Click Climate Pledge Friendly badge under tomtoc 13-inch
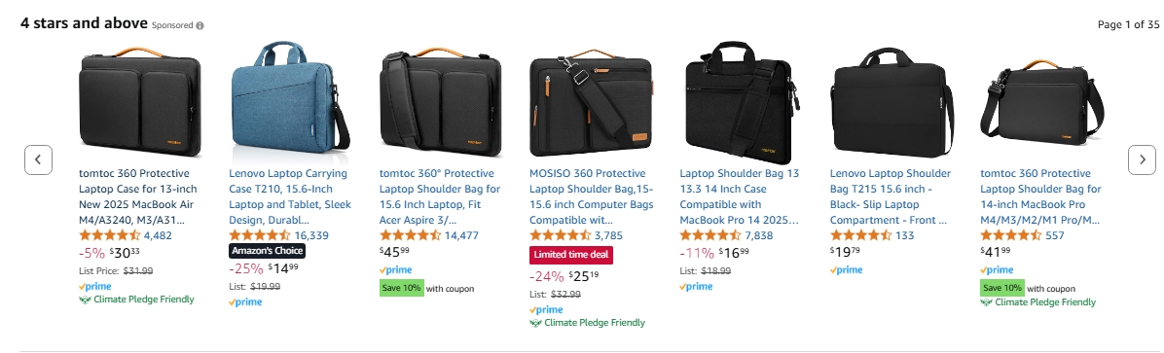Image resolution: width=1164 pixels, height=353 pixels. (136, 300)
